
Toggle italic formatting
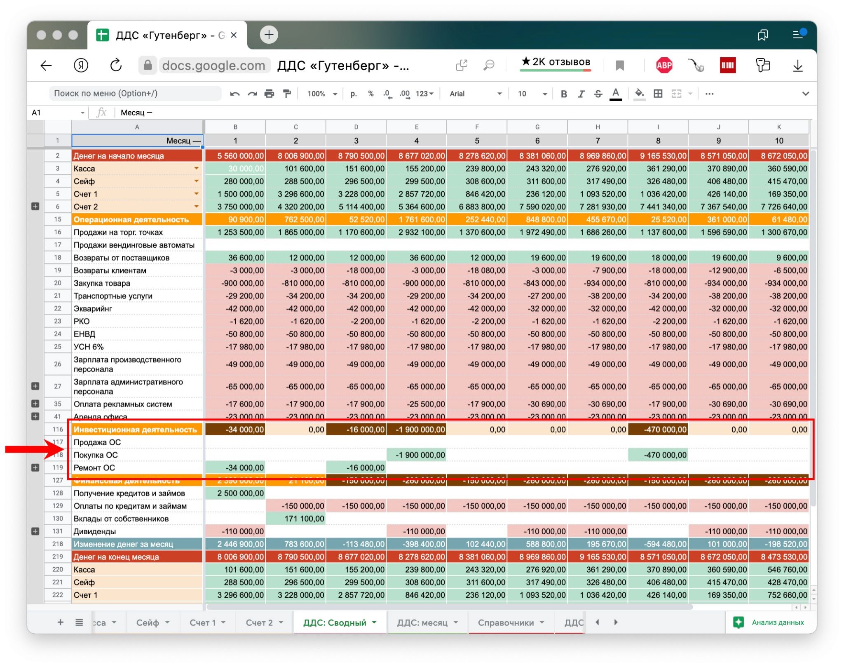(581, 94)
